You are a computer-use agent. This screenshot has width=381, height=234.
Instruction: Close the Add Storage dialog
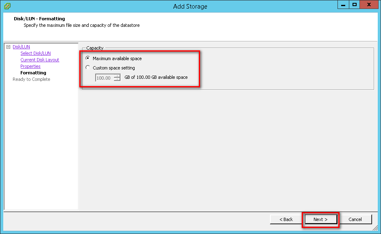369,4
